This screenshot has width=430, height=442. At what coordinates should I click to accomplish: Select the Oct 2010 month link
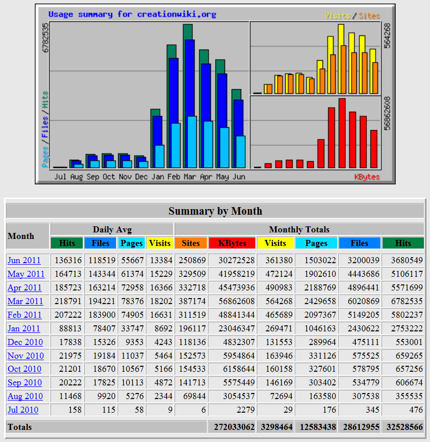click(25, 369)
